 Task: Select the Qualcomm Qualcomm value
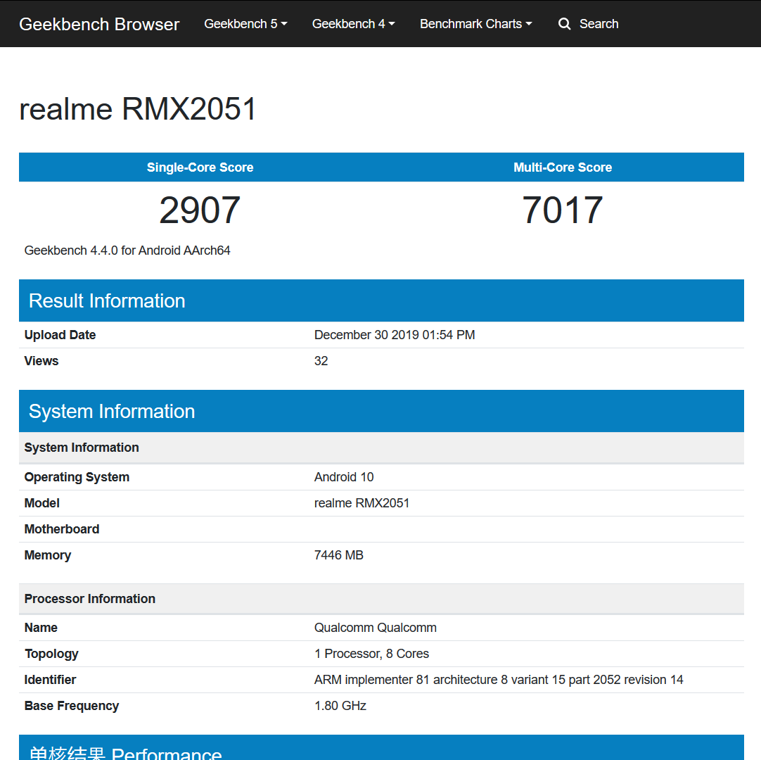tap(375, 628)
